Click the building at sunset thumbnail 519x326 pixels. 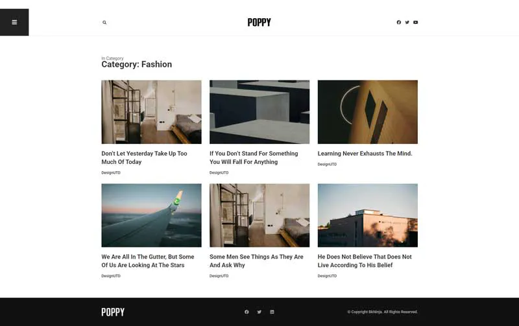point(368,215)
